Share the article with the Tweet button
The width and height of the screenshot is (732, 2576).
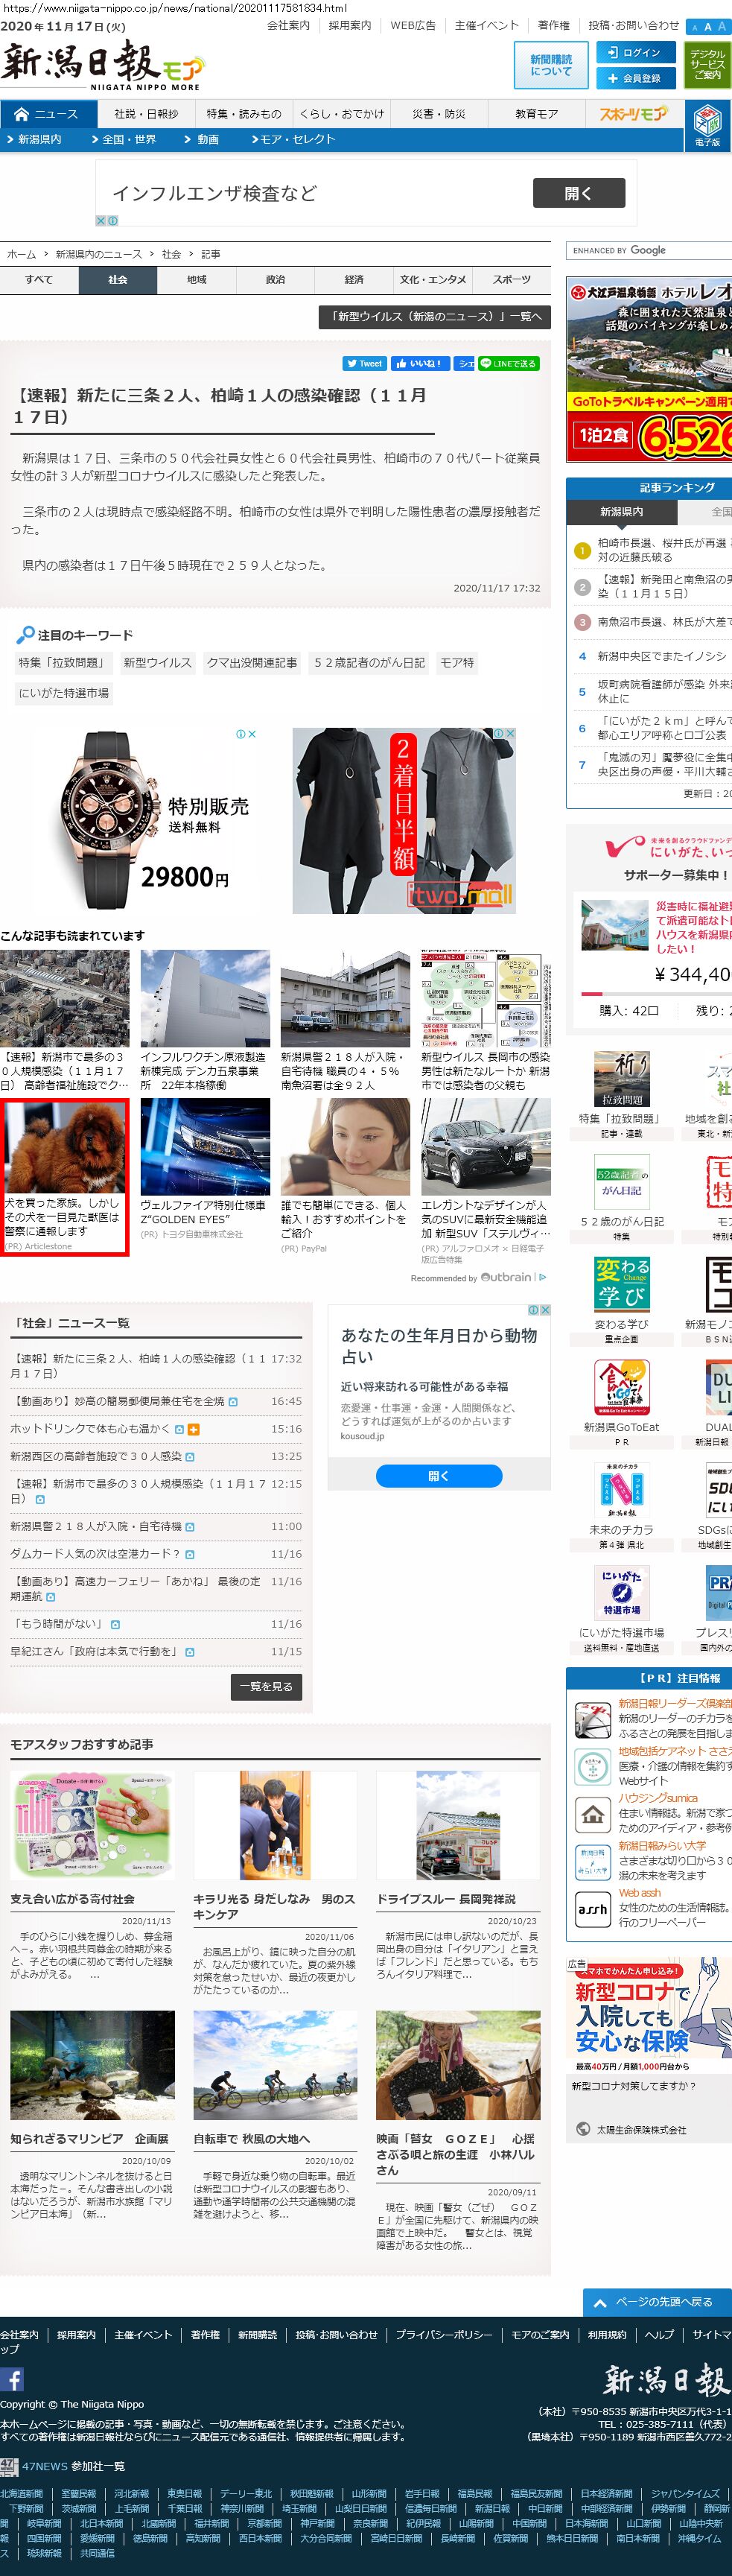click(364, 364)
